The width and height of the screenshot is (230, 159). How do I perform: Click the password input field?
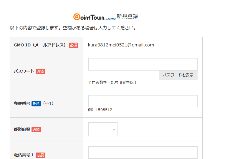click(143, 64)
